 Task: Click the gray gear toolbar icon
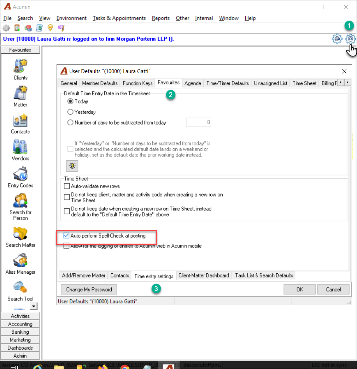[6, 28]
